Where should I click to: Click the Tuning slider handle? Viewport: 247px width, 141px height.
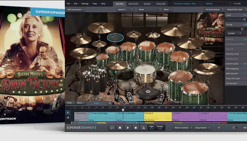click(x=242, y=29)
